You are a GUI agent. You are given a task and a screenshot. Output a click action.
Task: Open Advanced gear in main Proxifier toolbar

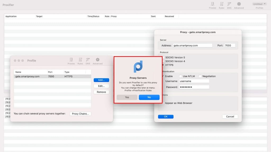pyautogui.click(x=239, y=5)
